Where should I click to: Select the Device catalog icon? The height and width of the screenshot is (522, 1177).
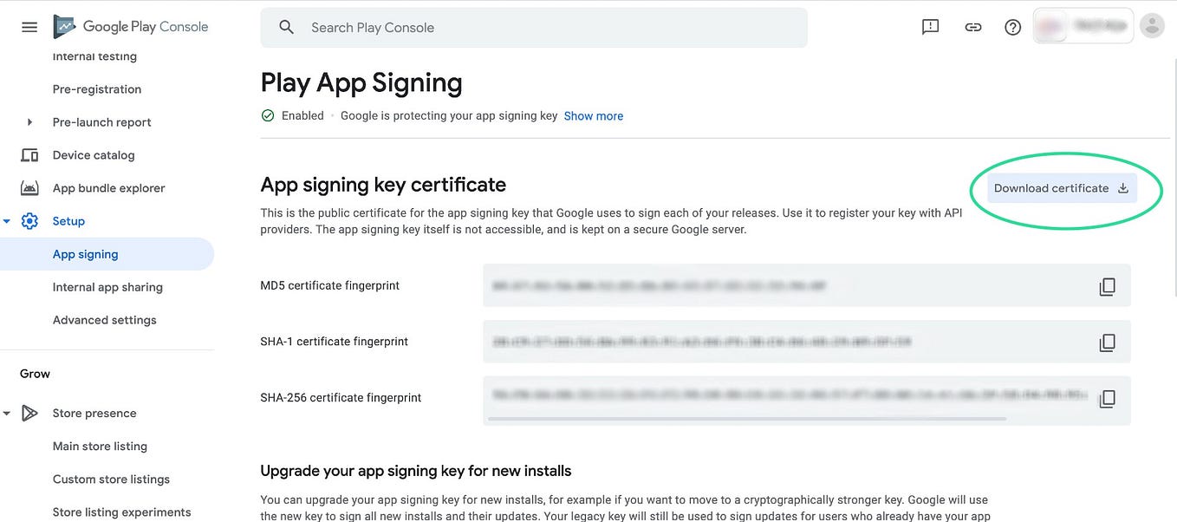tap(29, 154)
